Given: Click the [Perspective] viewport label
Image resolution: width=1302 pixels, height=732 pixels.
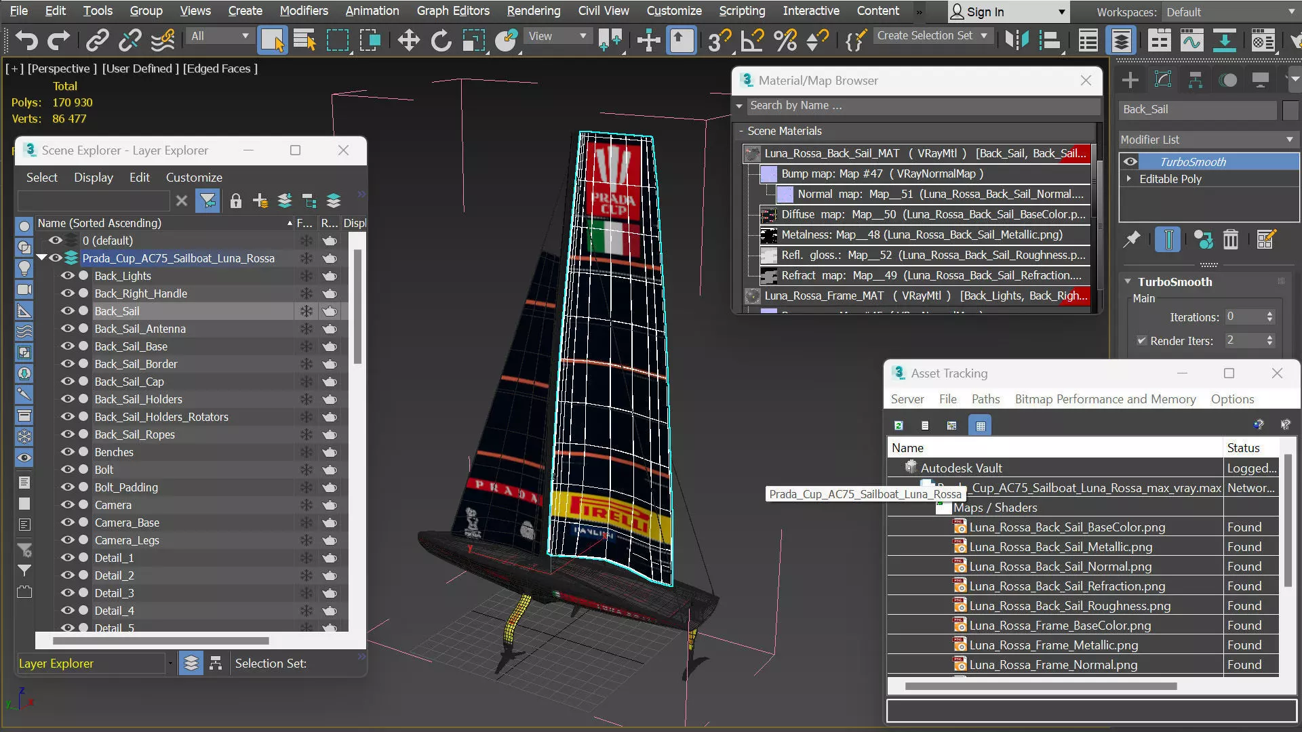Looking at the screenshot, I should [x=62, y=68].
